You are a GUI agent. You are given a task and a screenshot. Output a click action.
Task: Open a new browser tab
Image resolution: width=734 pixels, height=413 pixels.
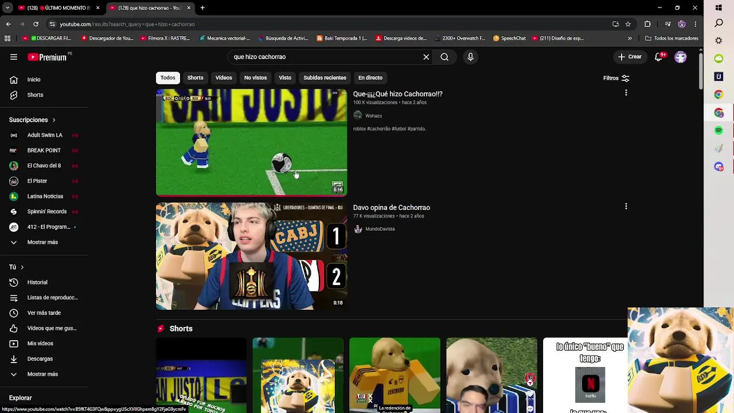point(202,8)
